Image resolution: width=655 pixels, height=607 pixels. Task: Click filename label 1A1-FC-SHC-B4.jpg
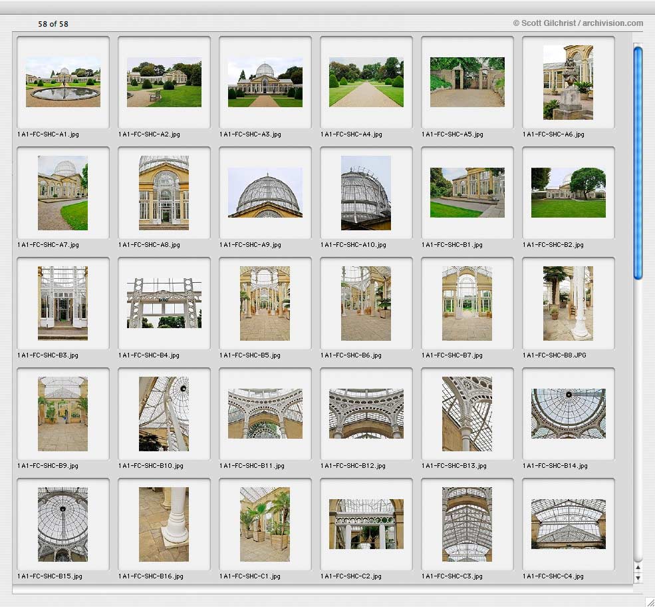click(149, 355)
